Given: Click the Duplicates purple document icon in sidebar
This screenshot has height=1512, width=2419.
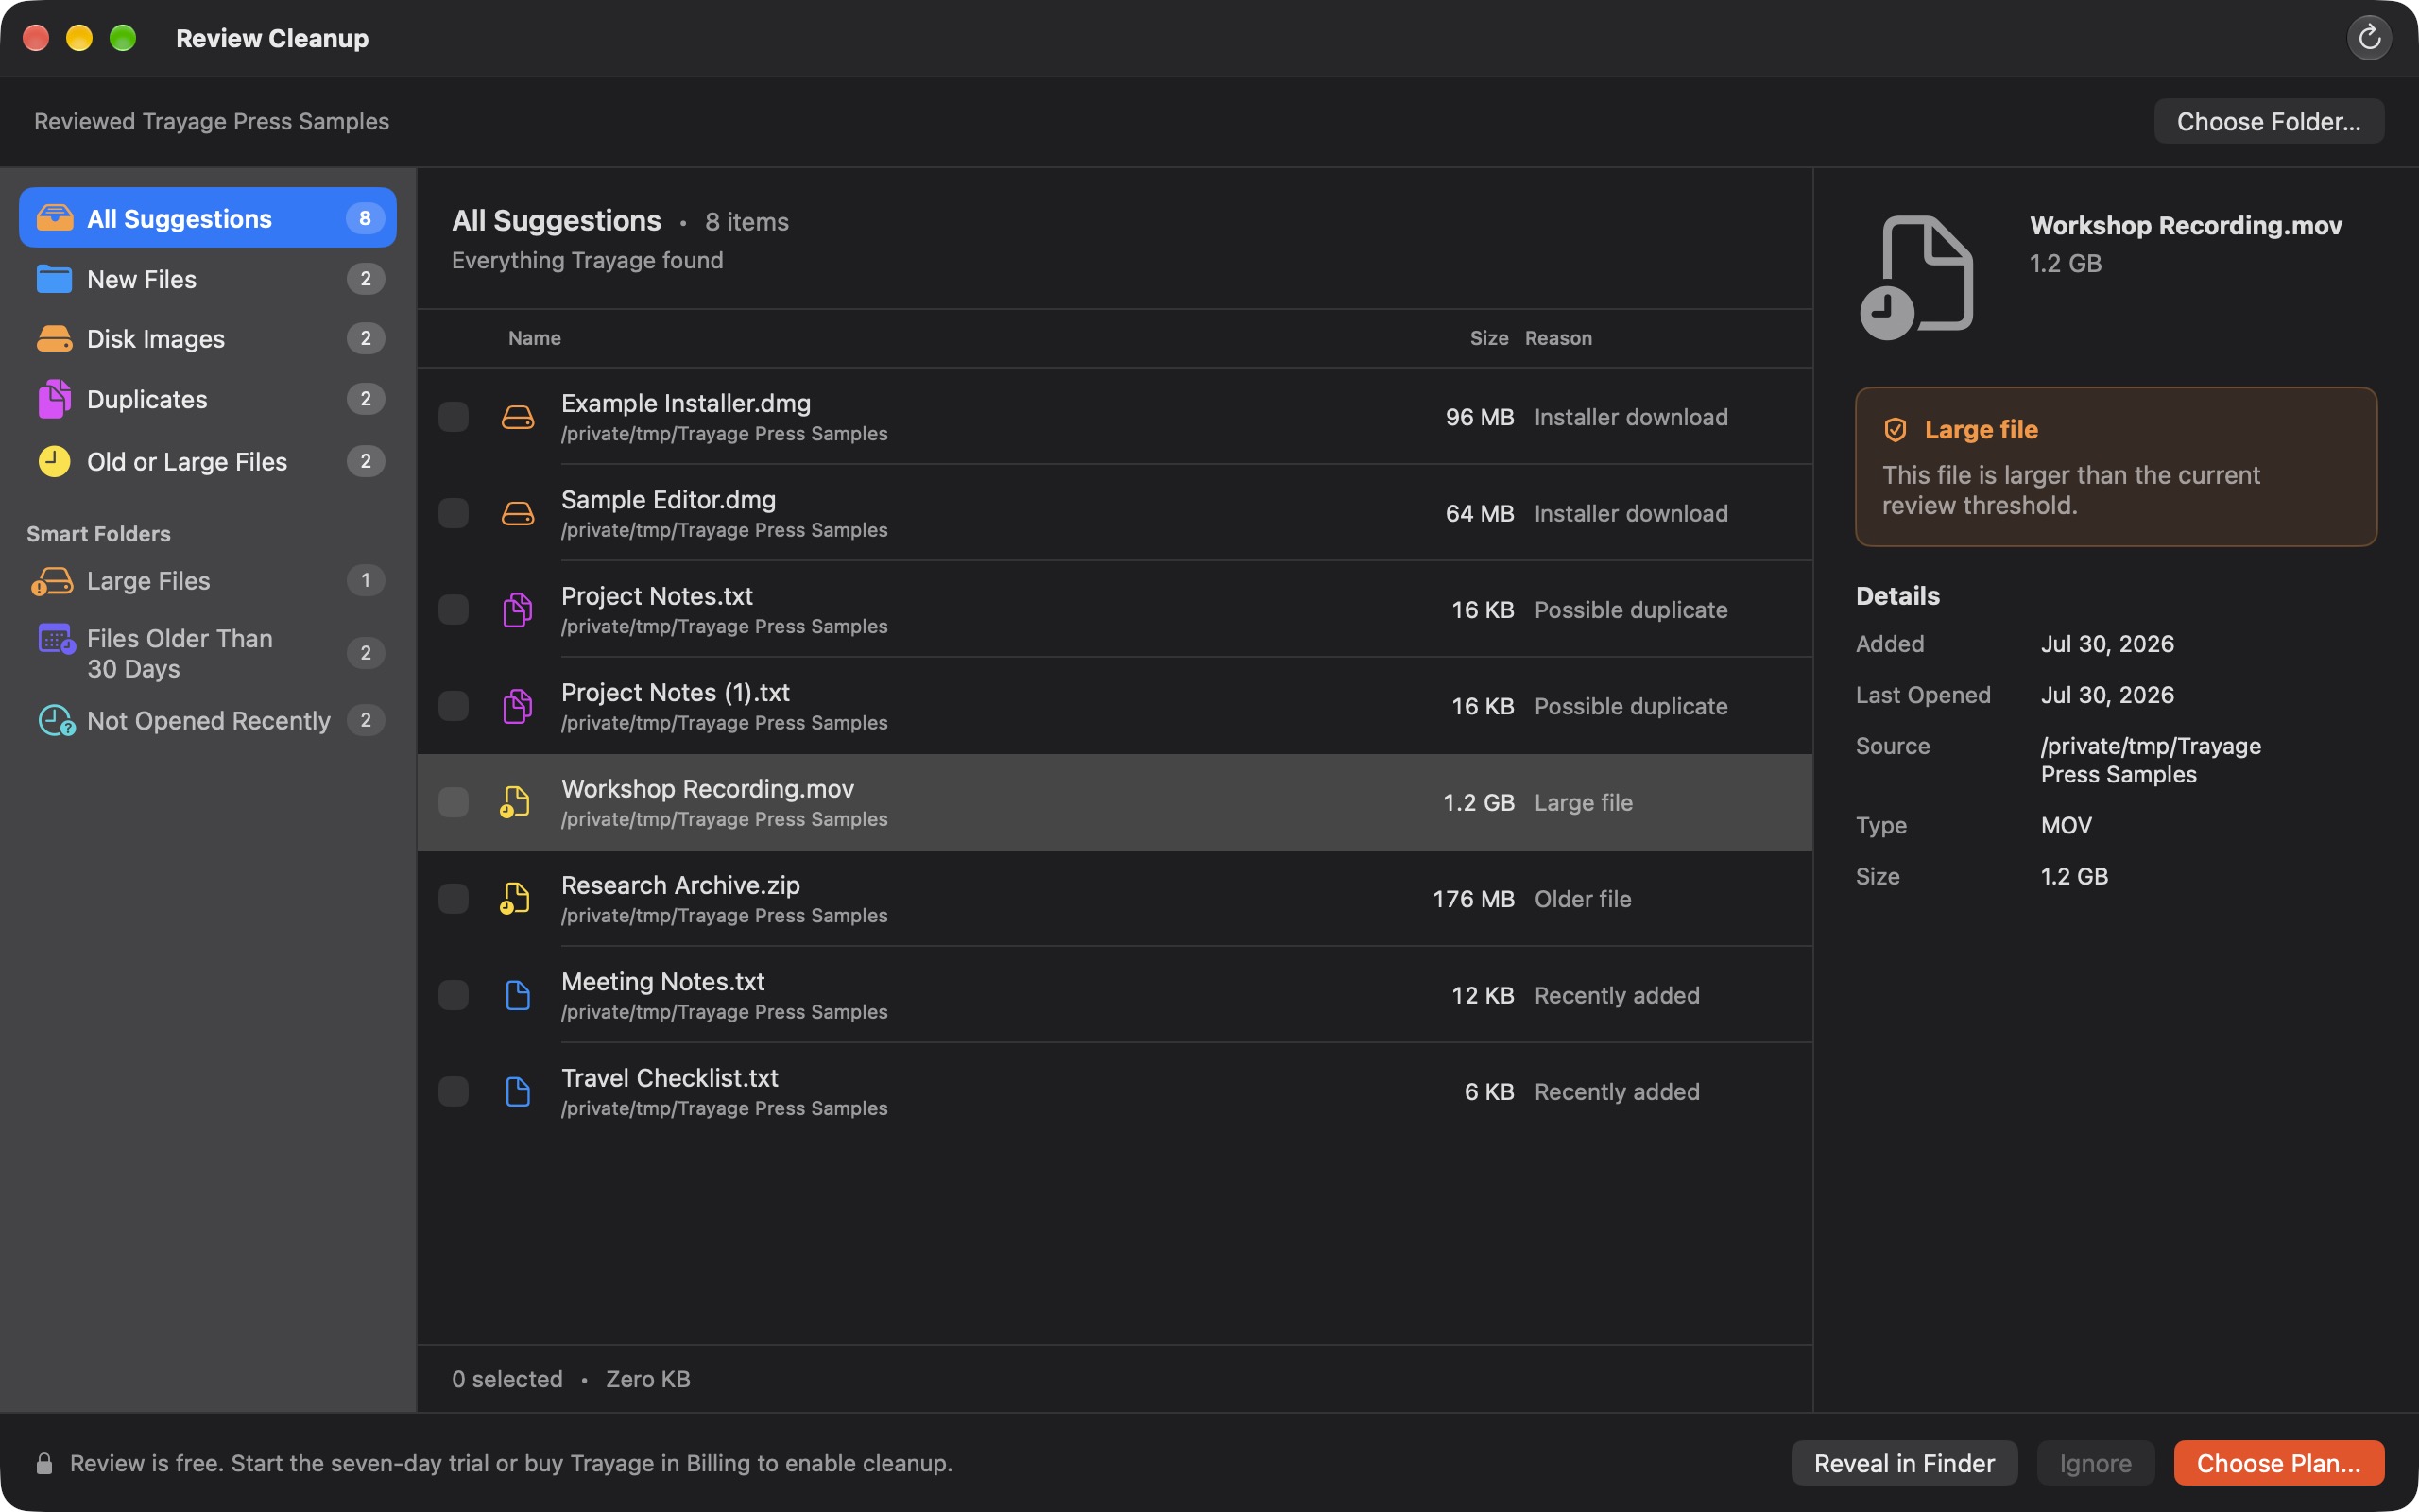Looking at the screenshot, I should pyautogui.click(x=54, y=399).
